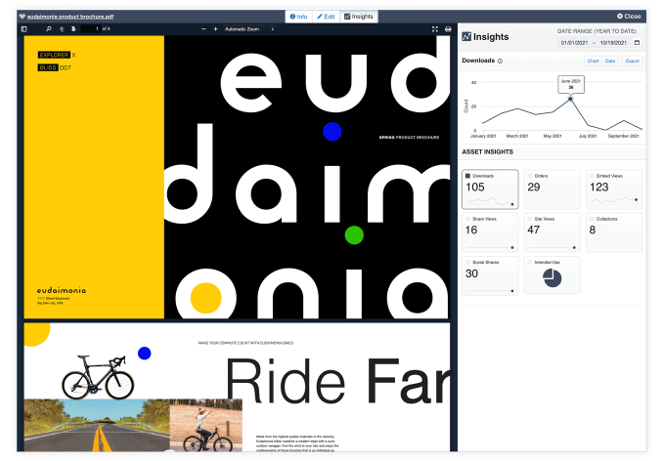Toggle the PDF viewer sidebar icon
The image size is (663, 461).
[x=24, y=29]
